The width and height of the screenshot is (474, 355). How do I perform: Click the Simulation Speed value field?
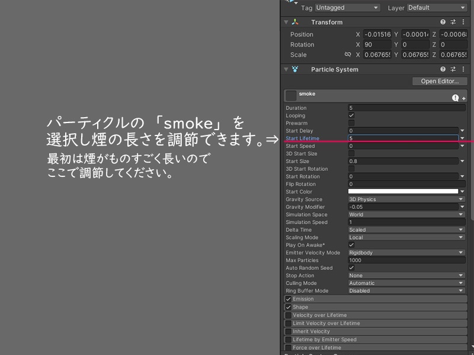[406, 222]
